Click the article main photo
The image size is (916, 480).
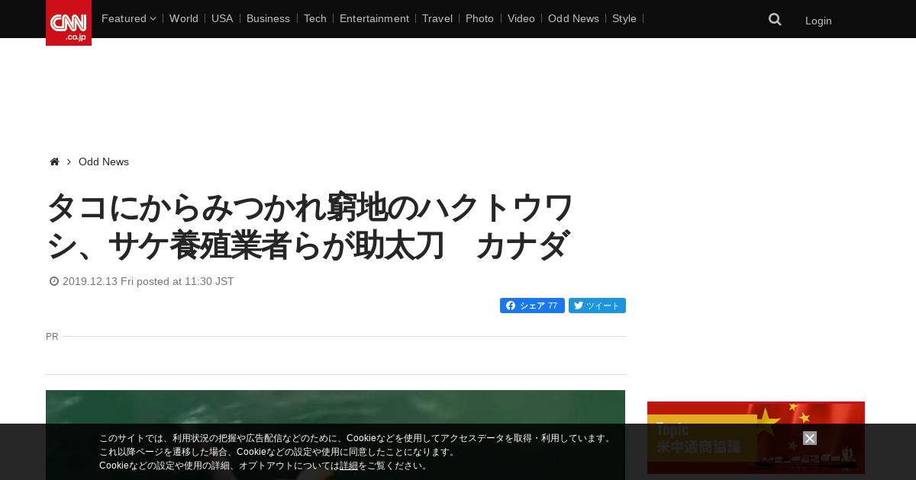click(x=335, y=435)
